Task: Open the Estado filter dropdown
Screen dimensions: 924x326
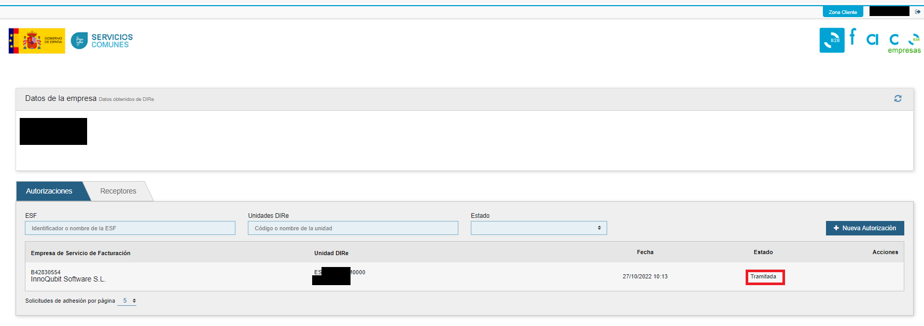Action: pyautogui.click(x=538, y=228)
